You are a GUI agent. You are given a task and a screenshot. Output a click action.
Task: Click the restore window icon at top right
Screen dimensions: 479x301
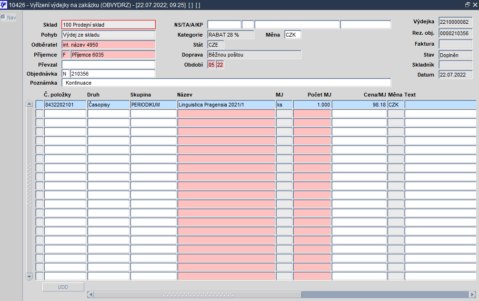467,5
